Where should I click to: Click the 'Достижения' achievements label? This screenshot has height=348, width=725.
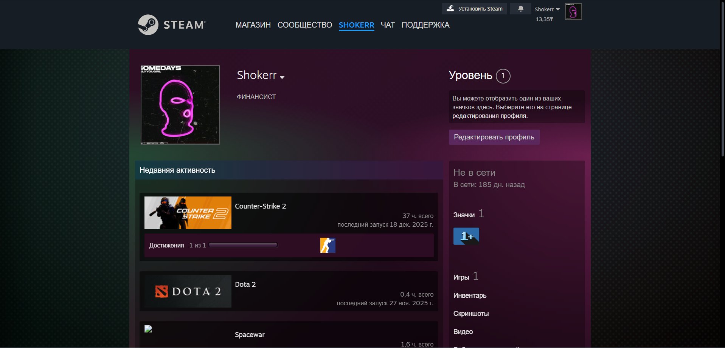166,246
